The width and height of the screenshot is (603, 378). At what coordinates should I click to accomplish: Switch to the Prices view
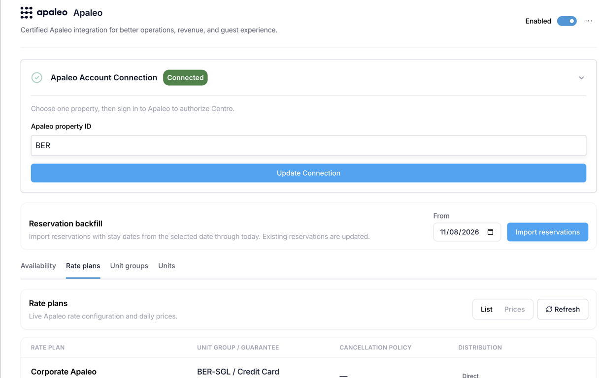[514, 309]
